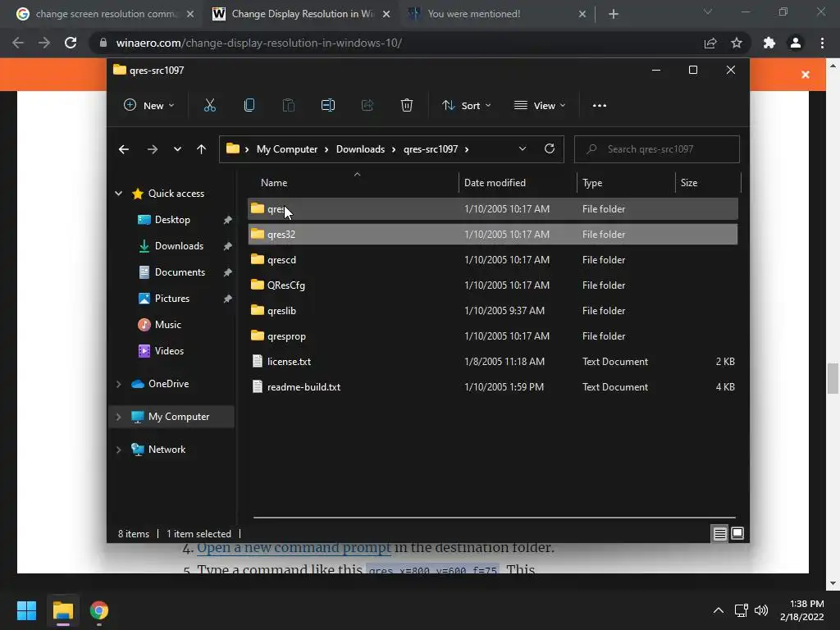Screen dimensions: 840x630
Task: Select the qrescd folder
Action: point(493,260)
